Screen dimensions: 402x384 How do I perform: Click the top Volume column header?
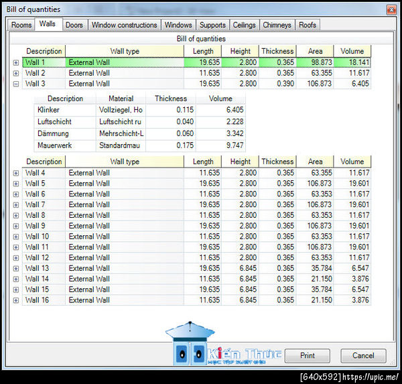click(352, 51)
